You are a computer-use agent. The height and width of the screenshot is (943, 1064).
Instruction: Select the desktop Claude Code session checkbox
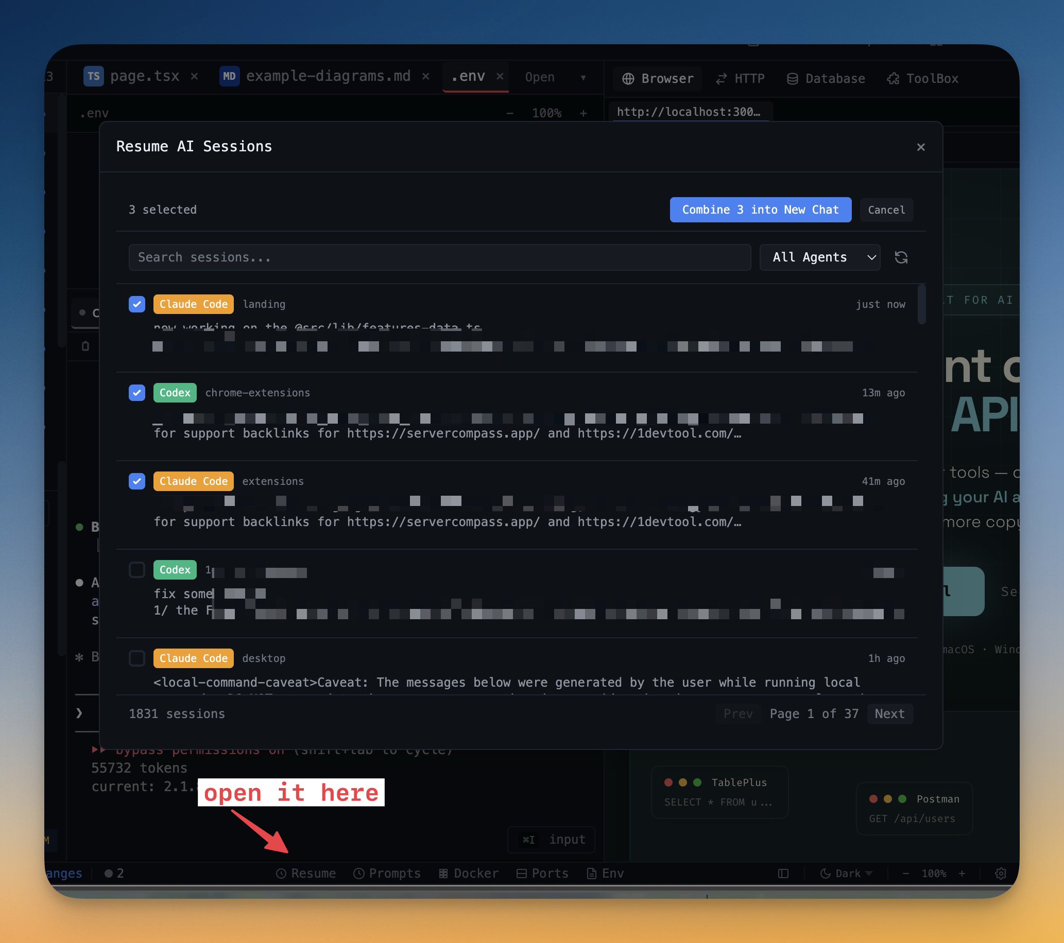point(137,658)
